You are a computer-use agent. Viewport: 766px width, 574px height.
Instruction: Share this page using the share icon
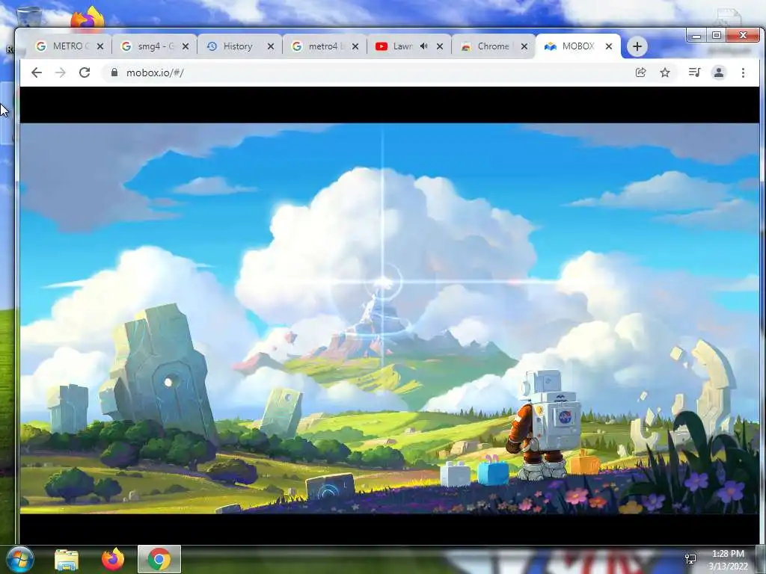click(x=640, y=72)
